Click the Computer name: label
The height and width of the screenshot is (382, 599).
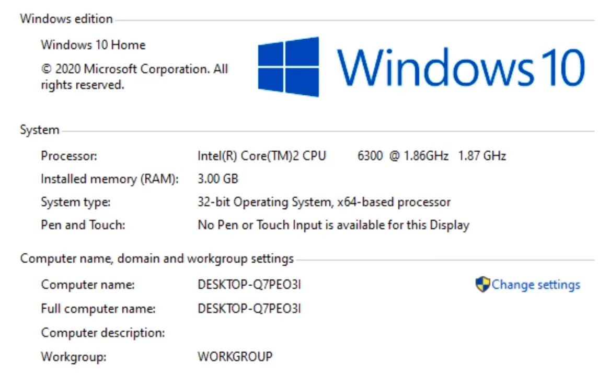88,285
